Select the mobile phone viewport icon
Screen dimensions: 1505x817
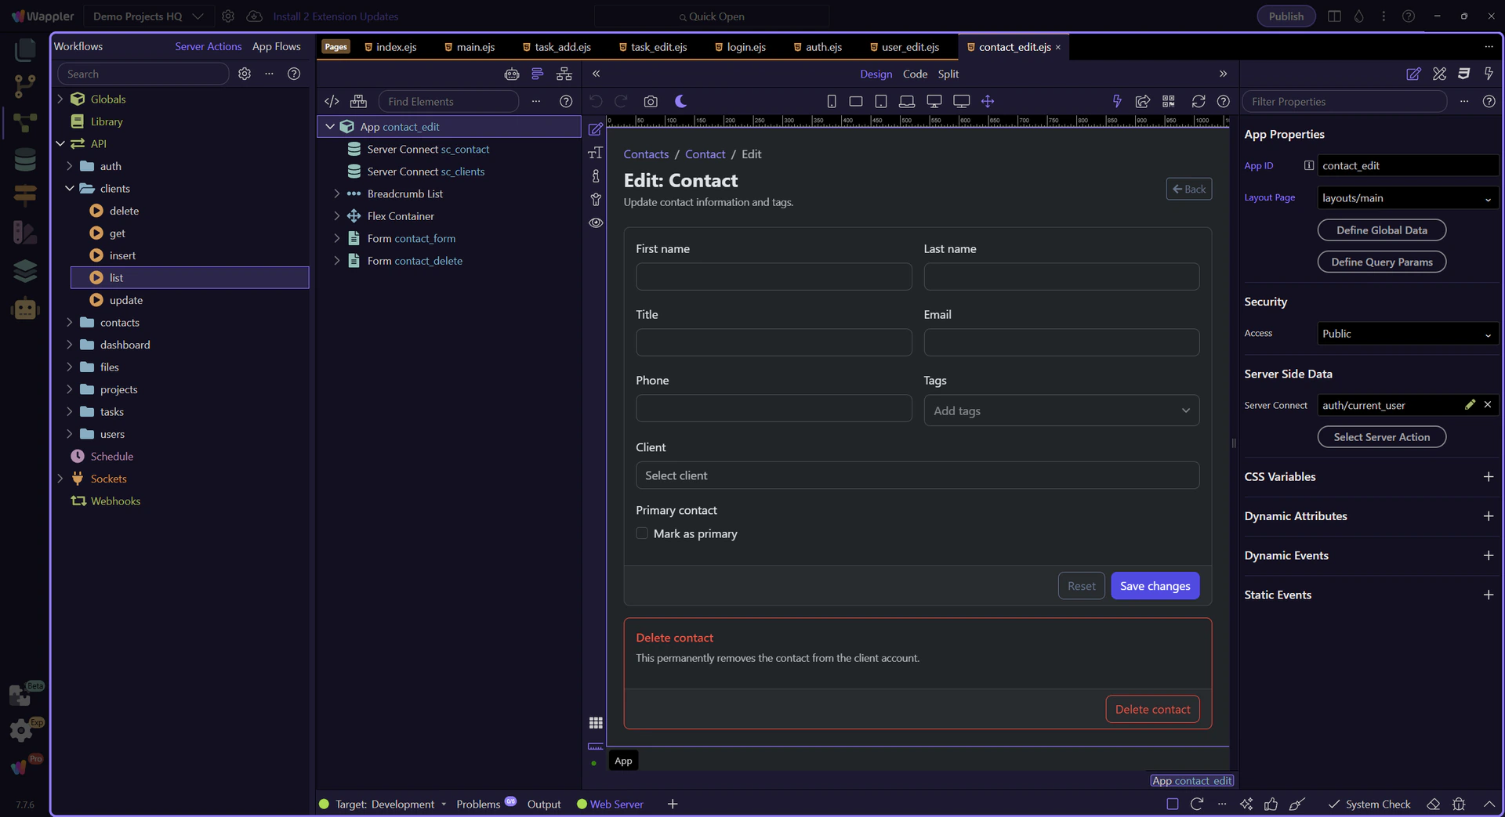click(x=832, y=101)
